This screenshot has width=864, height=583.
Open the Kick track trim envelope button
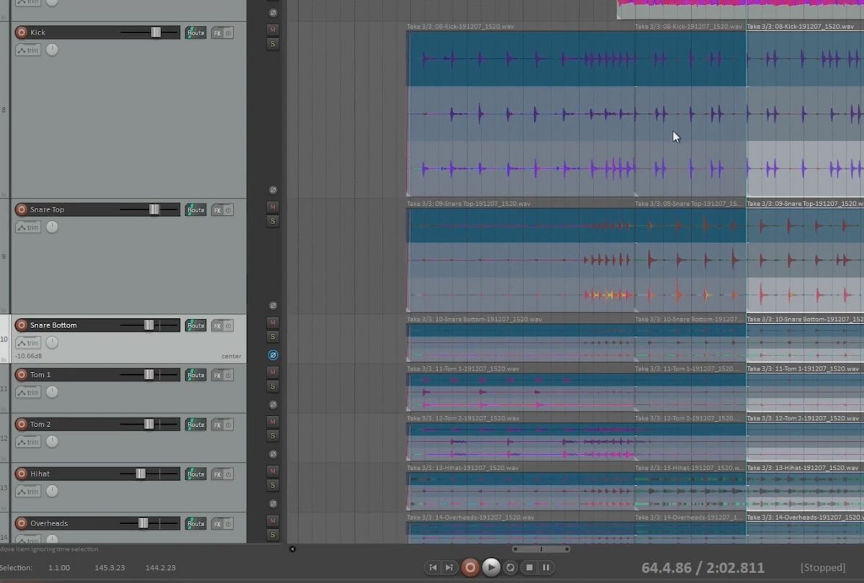point(28,50)
